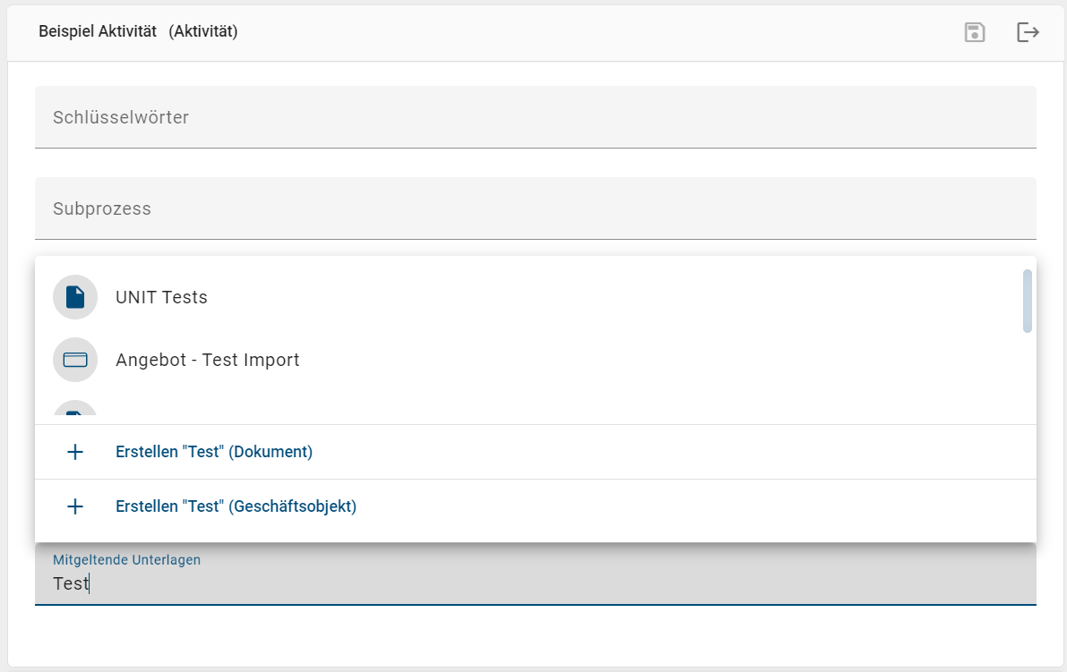Click the Beispiel Aktivität title text
Viewport: 1067px width, 672px height.
pos(98,31)
